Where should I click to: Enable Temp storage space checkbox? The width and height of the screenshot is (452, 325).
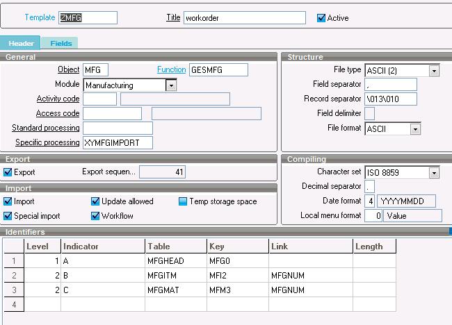coord(183,201)
